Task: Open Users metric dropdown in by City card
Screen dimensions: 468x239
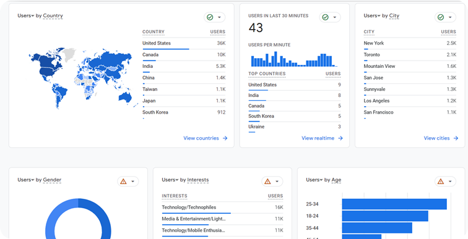Action: (372, 16)
